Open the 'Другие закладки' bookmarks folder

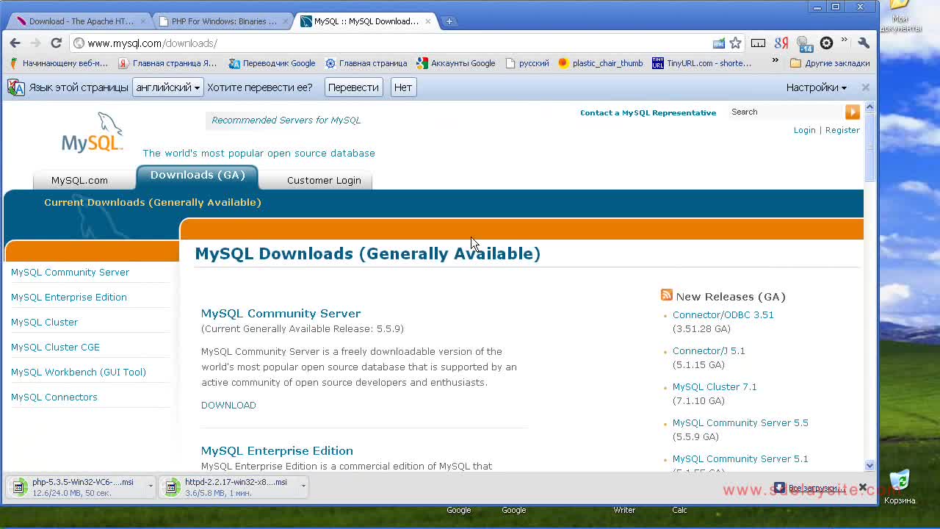click(830, 63)
